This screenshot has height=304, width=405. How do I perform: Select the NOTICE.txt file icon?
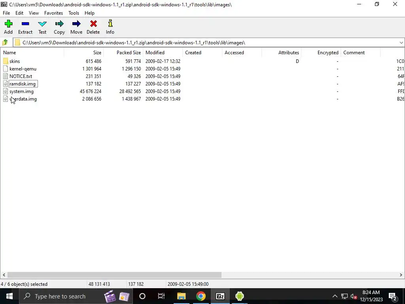pyautogui.click(x=6, y=76)
